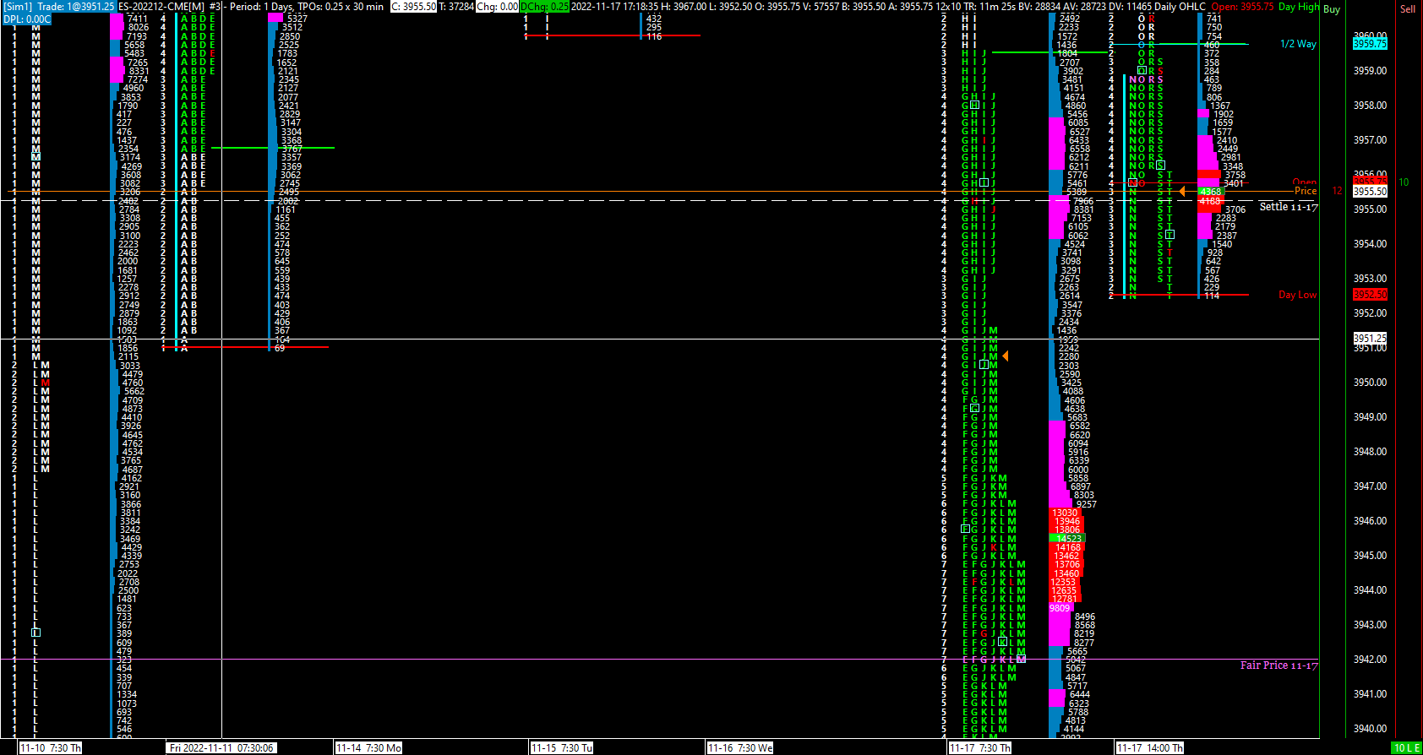The width and height of the screenshot is (1423, 755).
Task: Click the red 'Open: 3955.75' header value
Action: [x=1242, y=7]
